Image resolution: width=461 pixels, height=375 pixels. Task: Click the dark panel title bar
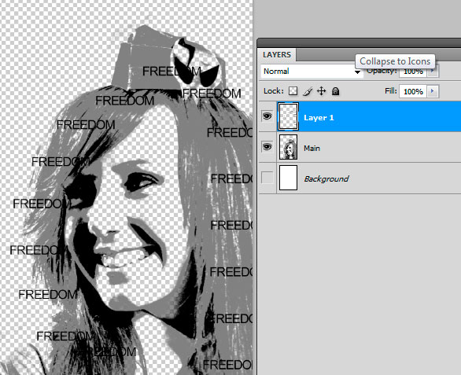click(x=359, y=43)
